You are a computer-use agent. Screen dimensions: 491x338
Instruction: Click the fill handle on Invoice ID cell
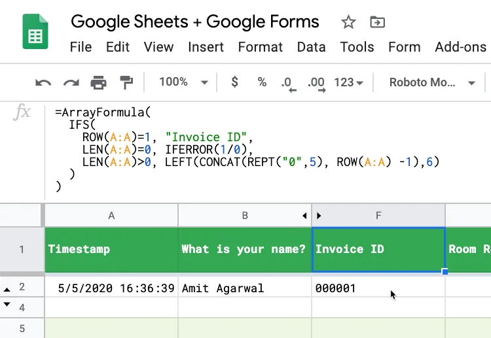tap(445, 272)
